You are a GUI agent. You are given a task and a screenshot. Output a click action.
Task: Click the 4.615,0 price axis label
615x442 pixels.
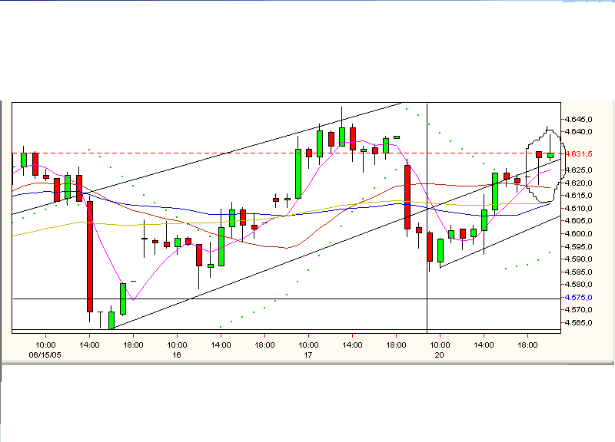pos(579,196)
